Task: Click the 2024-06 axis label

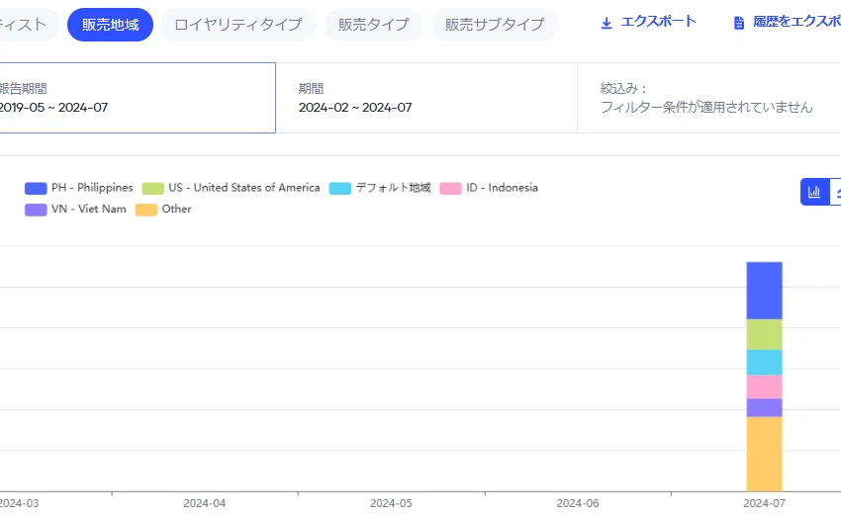Action: point(578,503)
